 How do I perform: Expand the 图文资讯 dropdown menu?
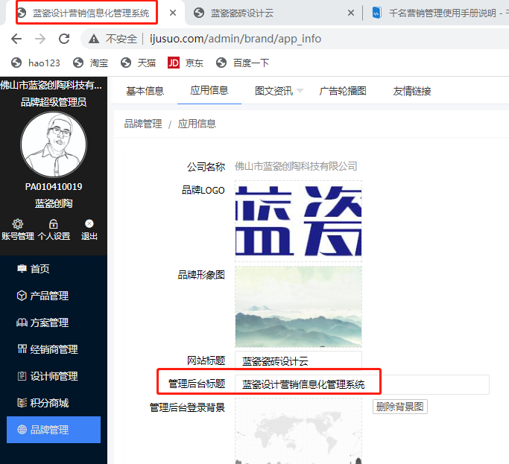coord(279,91)
